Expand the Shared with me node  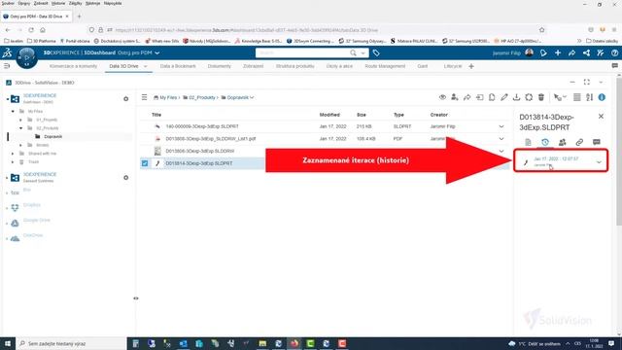13,154
